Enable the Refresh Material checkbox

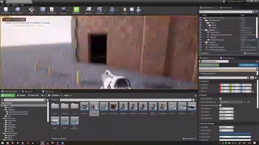[220, 99]
